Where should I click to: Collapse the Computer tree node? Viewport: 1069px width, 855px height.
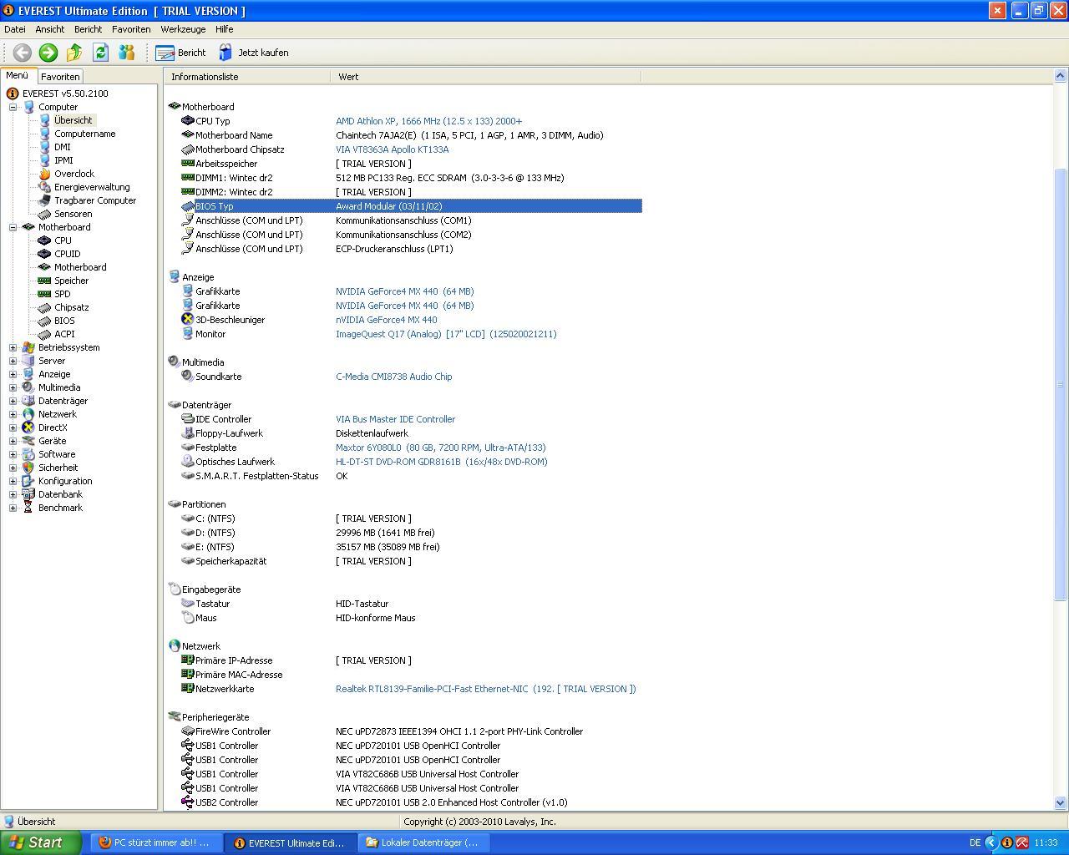13,107
